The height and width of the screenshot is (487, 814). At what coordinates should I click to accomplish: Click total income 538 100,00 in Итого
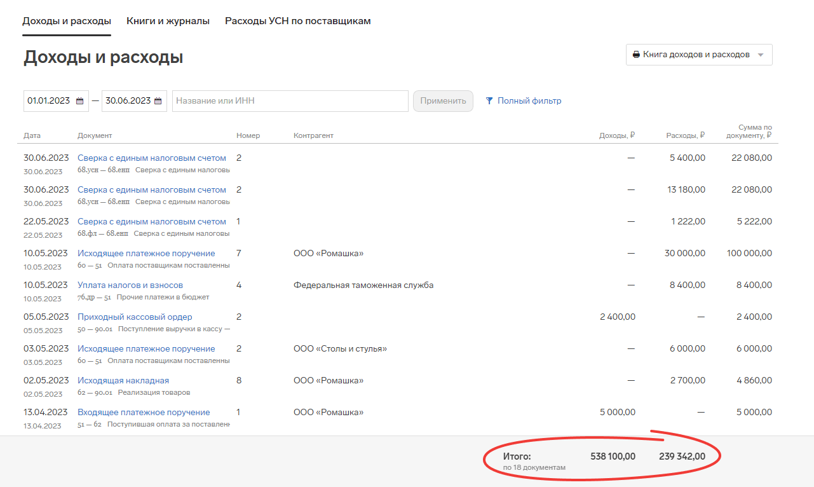point(613,456)
